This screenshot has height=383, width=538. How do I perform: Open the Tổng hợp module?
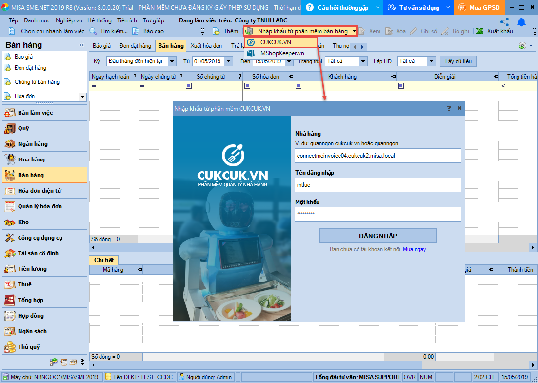[44, 300]
